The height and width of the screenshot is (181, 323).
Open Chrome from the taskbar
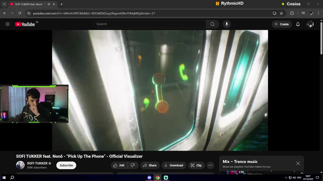(x=157, y=178)
